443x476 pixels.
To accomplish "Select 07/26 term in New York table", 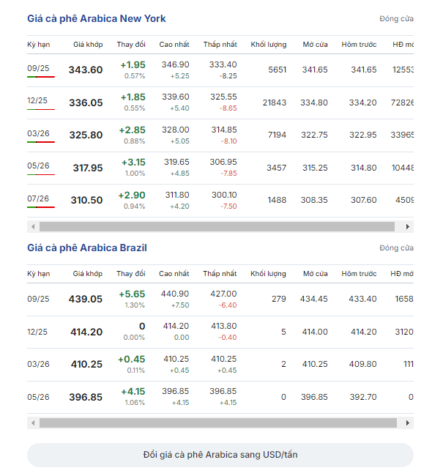I will pos(38,198).
